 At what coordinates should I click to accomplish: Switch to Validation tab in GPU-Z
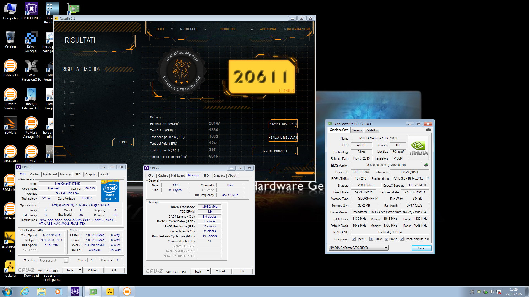(x=372, y=130)
